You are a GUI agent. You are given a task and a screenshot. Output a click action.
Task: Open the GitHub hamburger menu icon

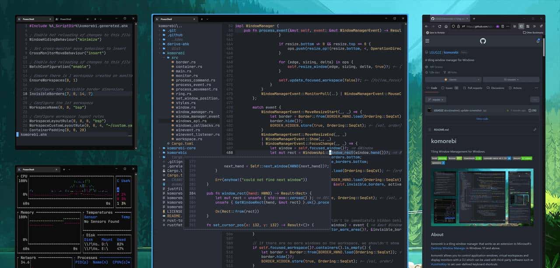pyautogui.click(x=427, y=41)
